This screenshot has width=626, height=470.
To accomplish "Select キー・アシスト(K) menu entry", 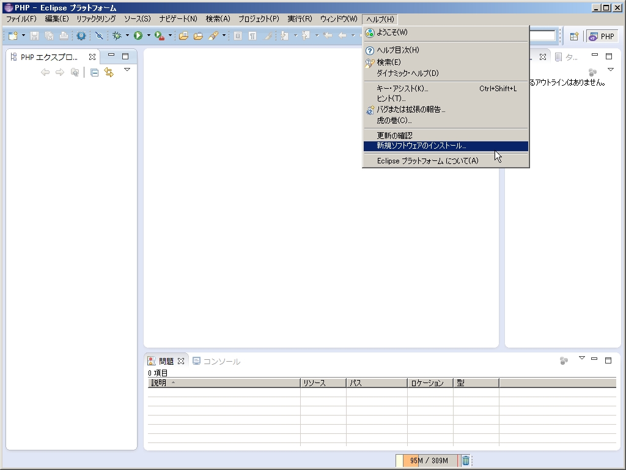I will pyautogui.click(x=446, y=88).
